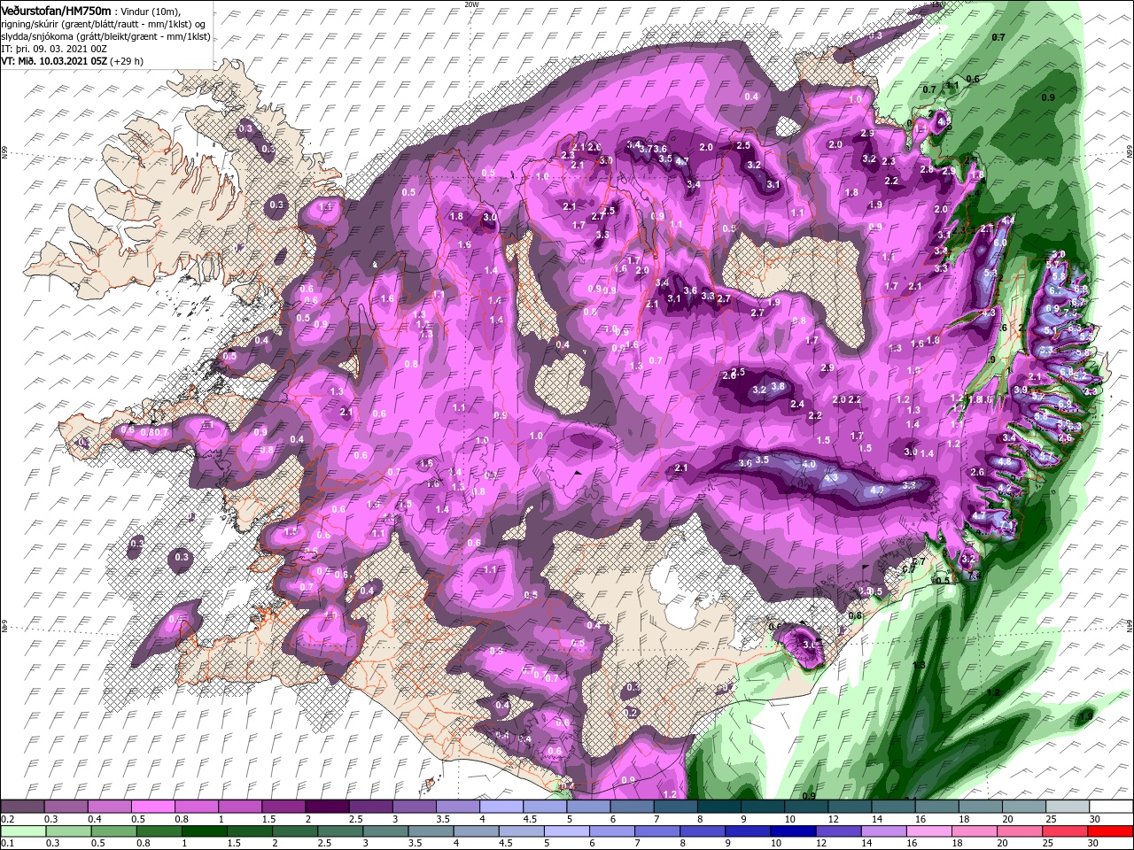Select the dark teal snow swatch between 9 and 10
This screenshot has height=850, width=1134.
[763, 806]
